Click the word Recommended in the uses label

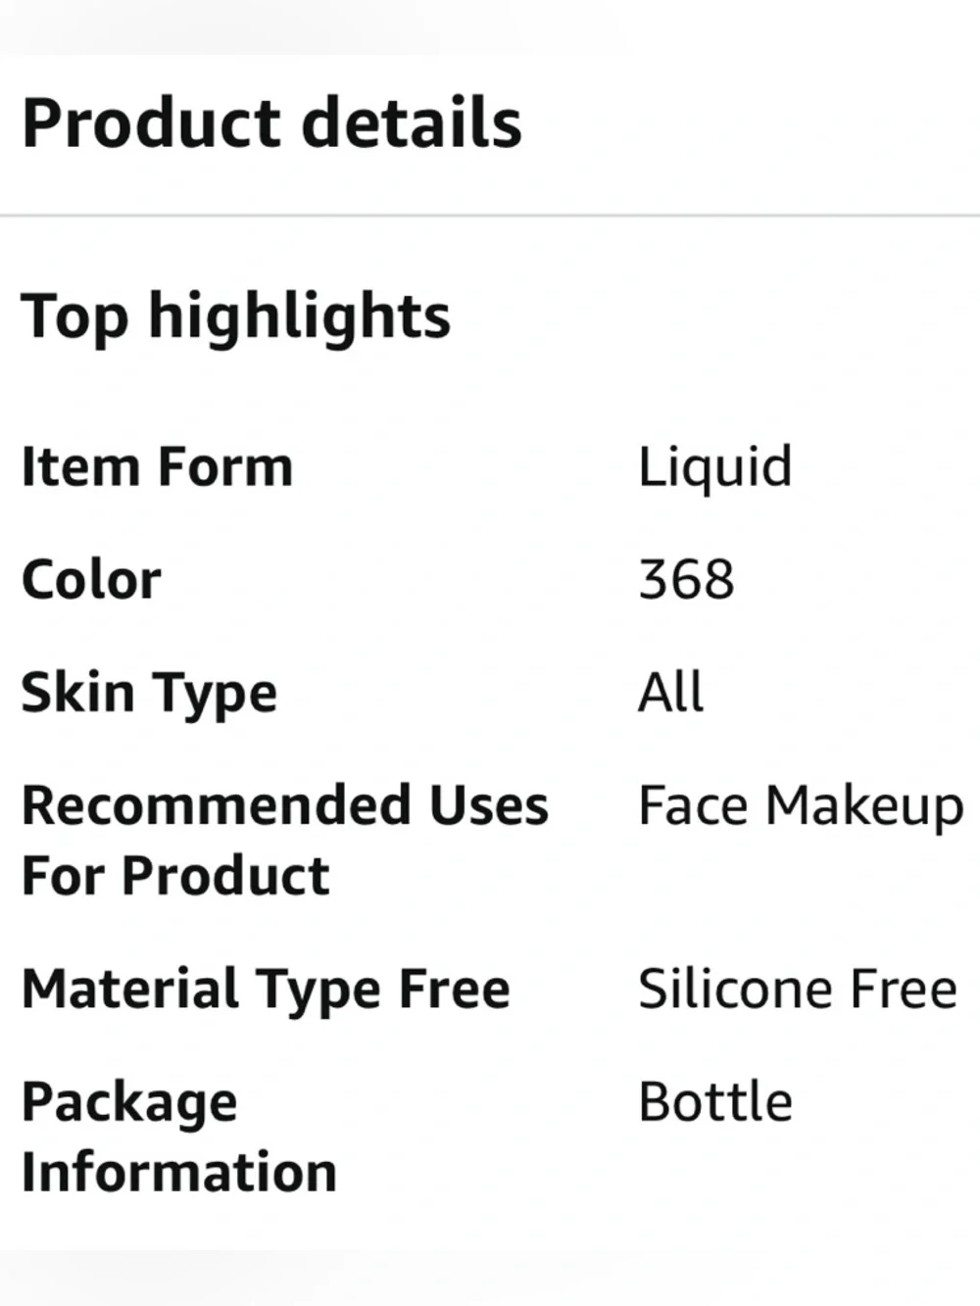click(216, 806)
